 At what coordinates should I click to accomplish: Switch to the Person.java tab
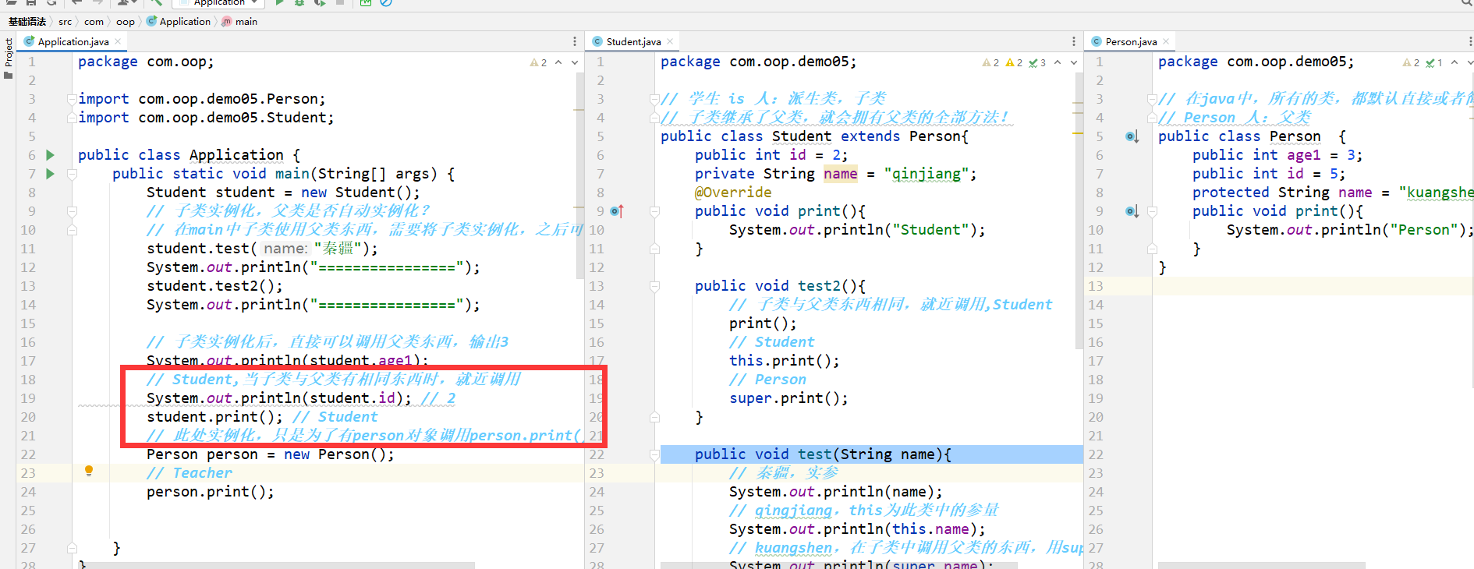click(x=1131, y=41)
